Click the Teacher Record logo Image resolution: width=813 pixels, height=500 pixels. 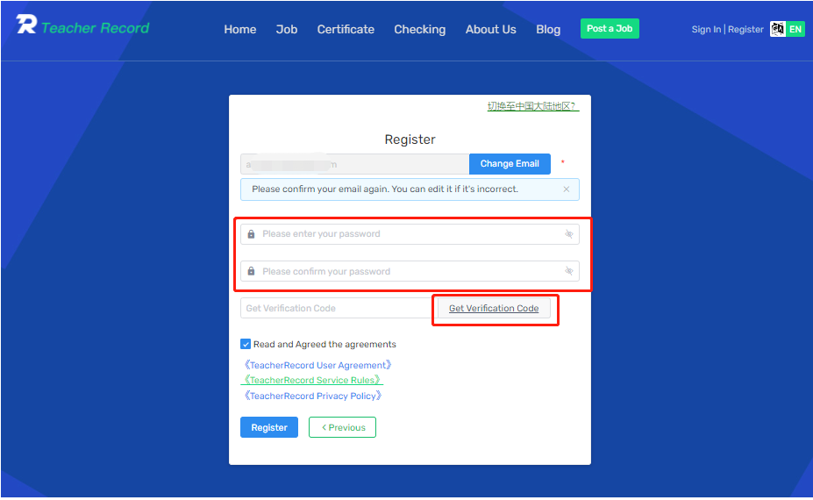[82, 25]
